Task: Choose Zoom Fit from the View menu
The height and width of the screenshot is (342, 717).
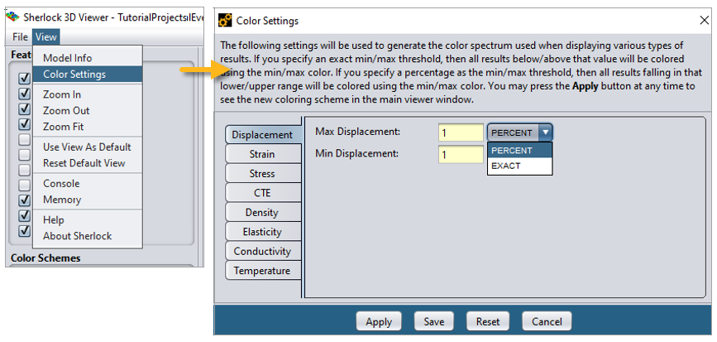Action: 64,127
